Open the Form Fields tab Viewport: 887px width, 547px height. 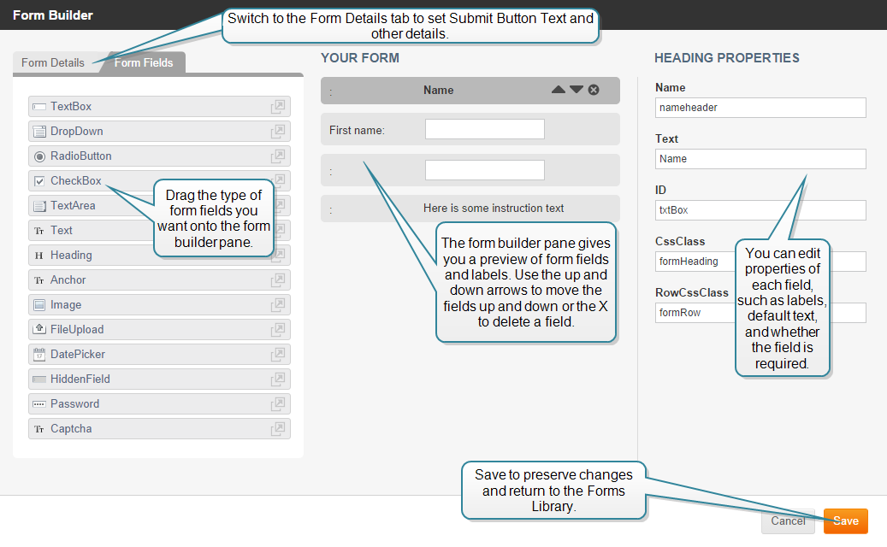pos(144,62)
